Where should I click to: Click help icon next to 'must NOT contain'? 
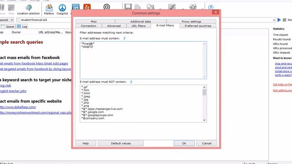131,82
